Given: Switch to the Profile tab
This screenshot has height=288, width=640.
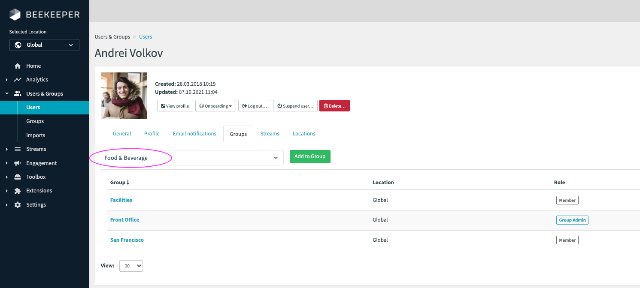Looking at the screenshot, I should click(152, 133).
